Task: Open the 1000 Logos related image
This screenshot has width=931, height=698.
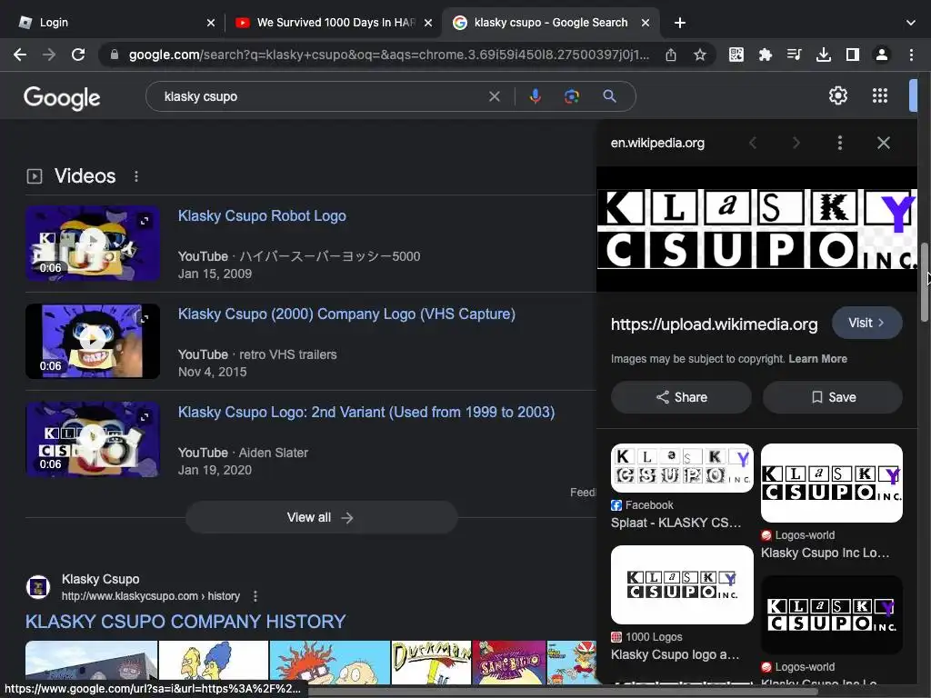Action: (682, 584)
